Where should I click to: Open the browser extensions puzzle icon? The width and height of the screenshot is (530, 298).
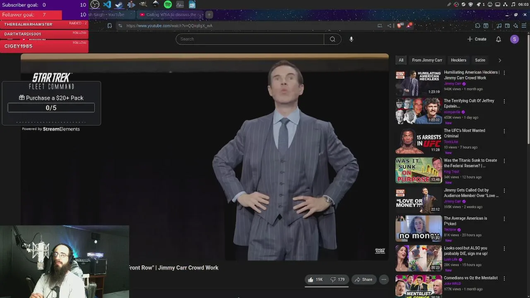(477, 26)
